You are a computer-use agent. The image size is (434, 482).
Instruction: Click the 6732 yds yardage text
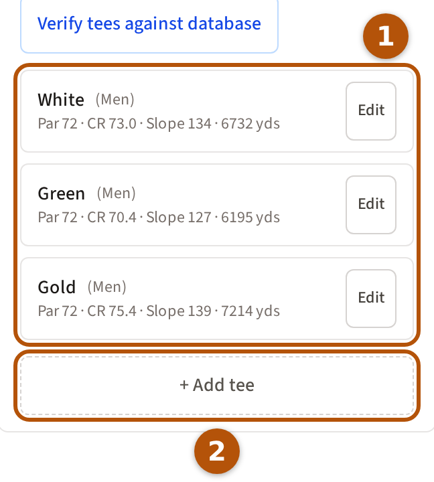coord(250,124)
